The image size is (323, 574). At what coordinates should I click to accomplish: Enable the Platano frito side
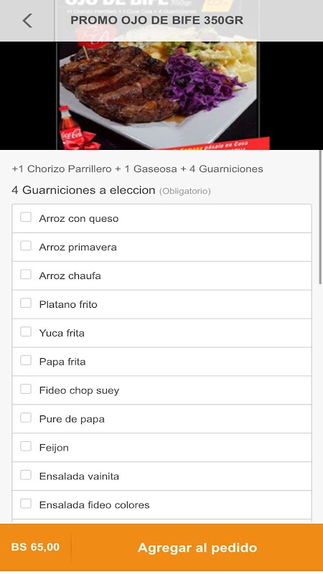pos(26,303)
